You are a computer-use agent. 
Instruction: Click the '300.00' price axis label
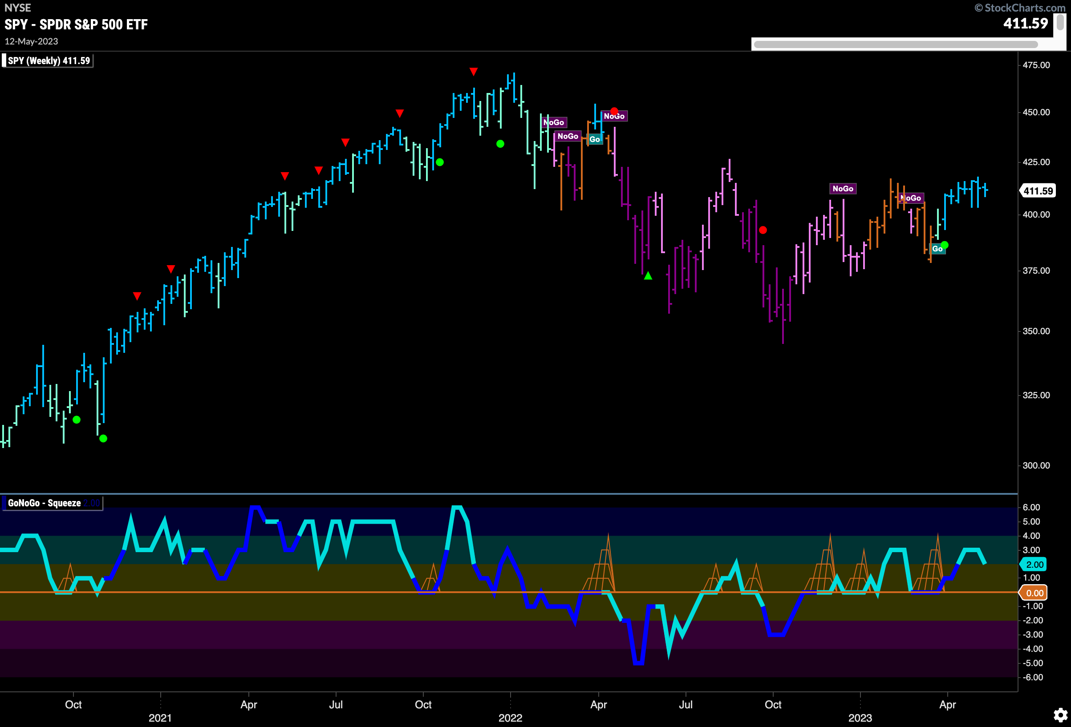[x=1036, y=465]
